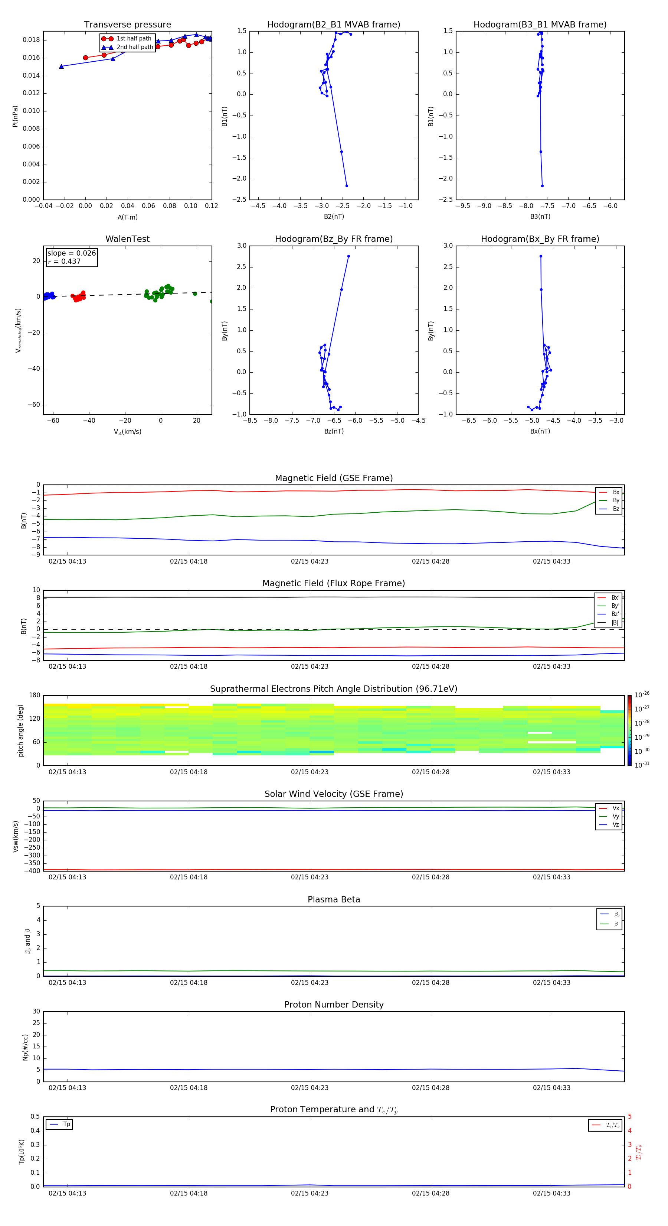Click the "pitch angle (deg)" axis label
Image resolution: width=668 pixels, height=1226 pixels.
tap(20, 730)
